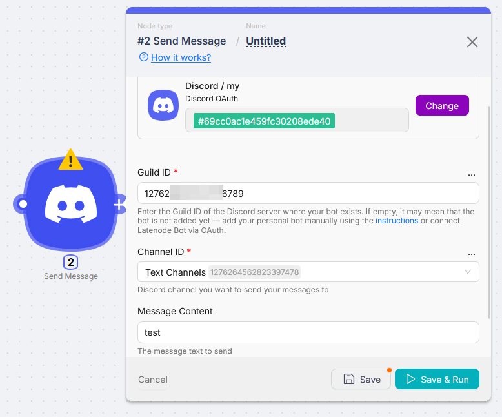The width and height of the screenshot is (502, 417).
Task: Click the Discord logo in connection card
Action: point(163,105)
